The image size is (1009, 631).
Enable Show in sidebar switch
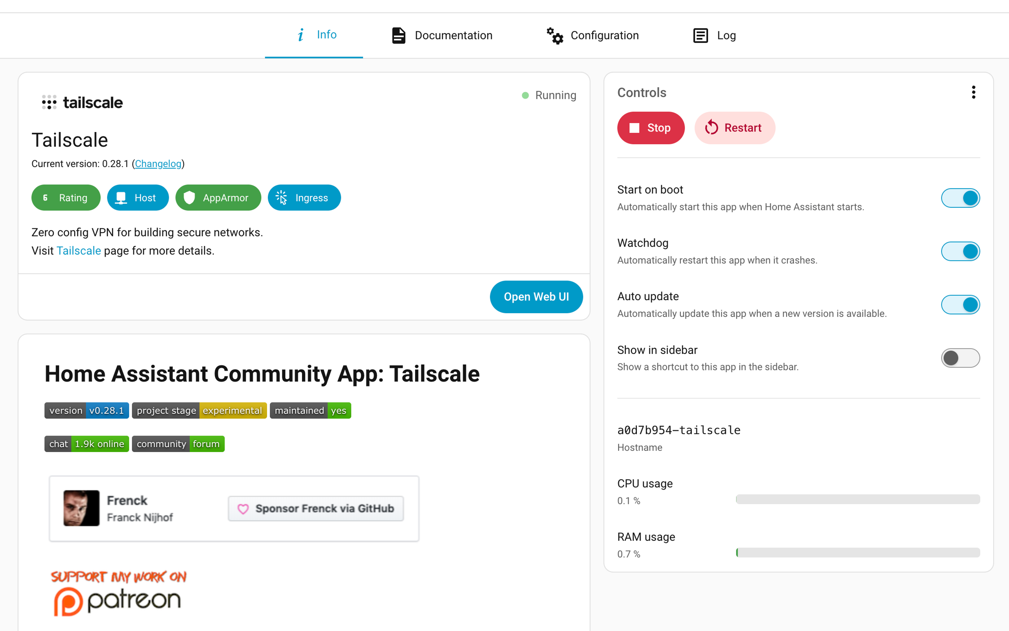click(x=960, y=358)
